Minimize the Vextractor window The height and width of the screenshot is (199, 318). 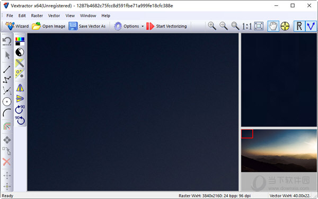(x=276, y=5)
